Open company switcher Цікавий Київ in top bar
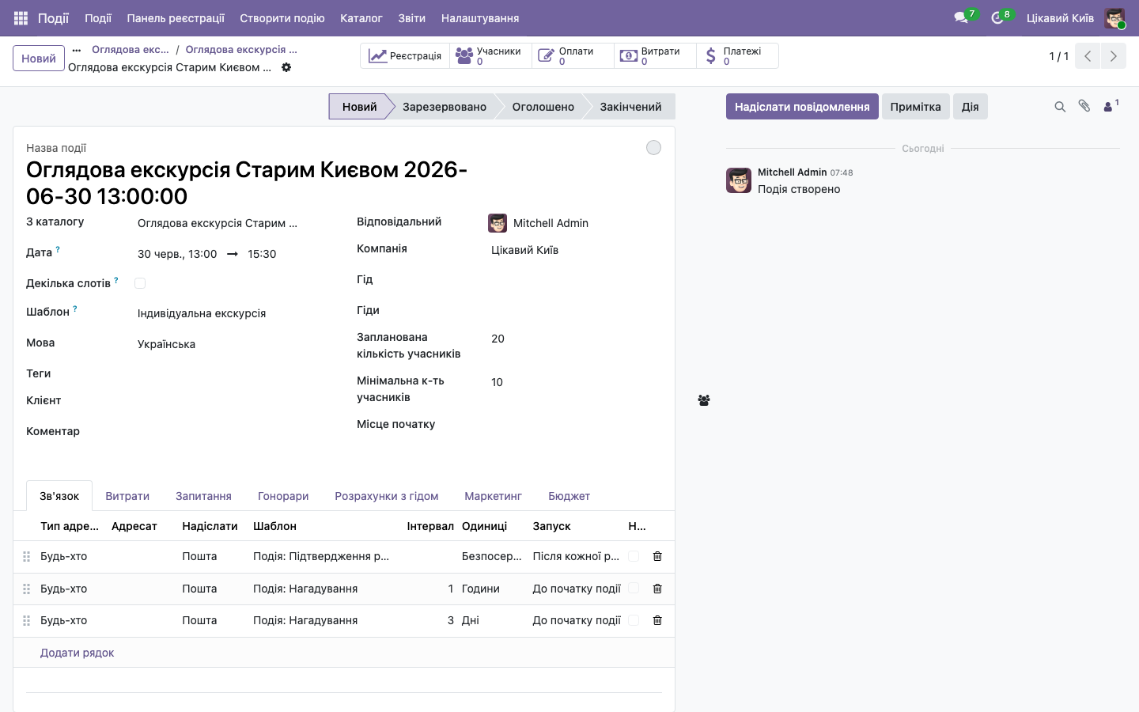This screenshot has height=712, width=1139. 1060,17
